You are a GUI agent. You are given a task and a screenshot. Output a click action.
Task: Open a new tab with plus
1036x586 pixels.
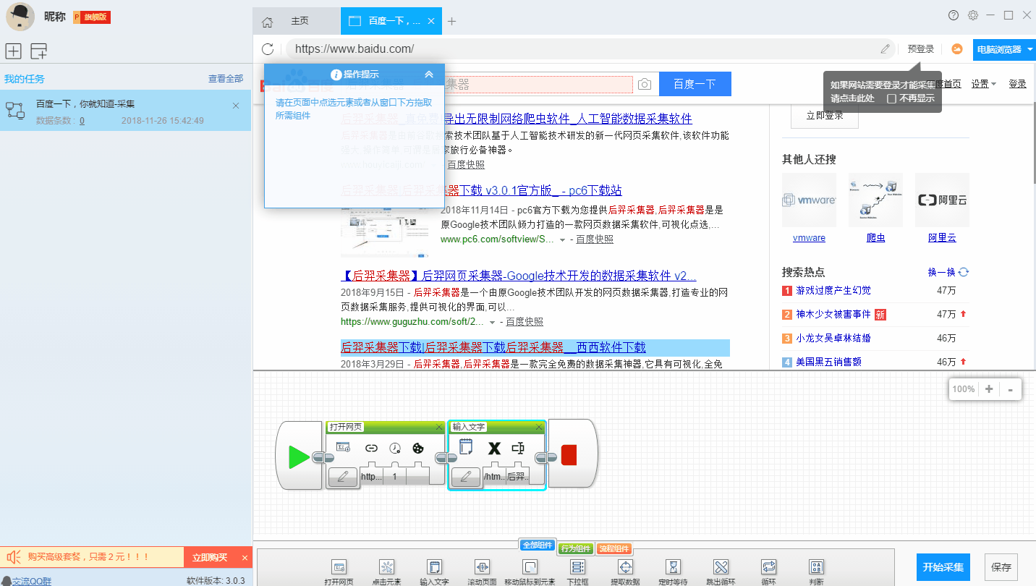coord(452,21)
